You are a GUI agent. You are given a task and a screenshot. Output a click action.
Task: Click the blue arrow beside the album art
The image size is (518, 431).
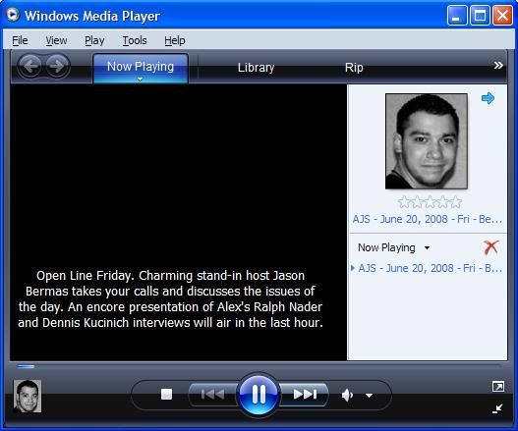[x=488, y=98]
